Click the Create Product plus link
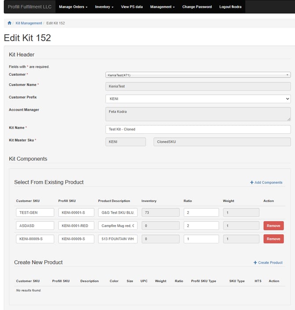295x310 pixels. pos(268,262)
